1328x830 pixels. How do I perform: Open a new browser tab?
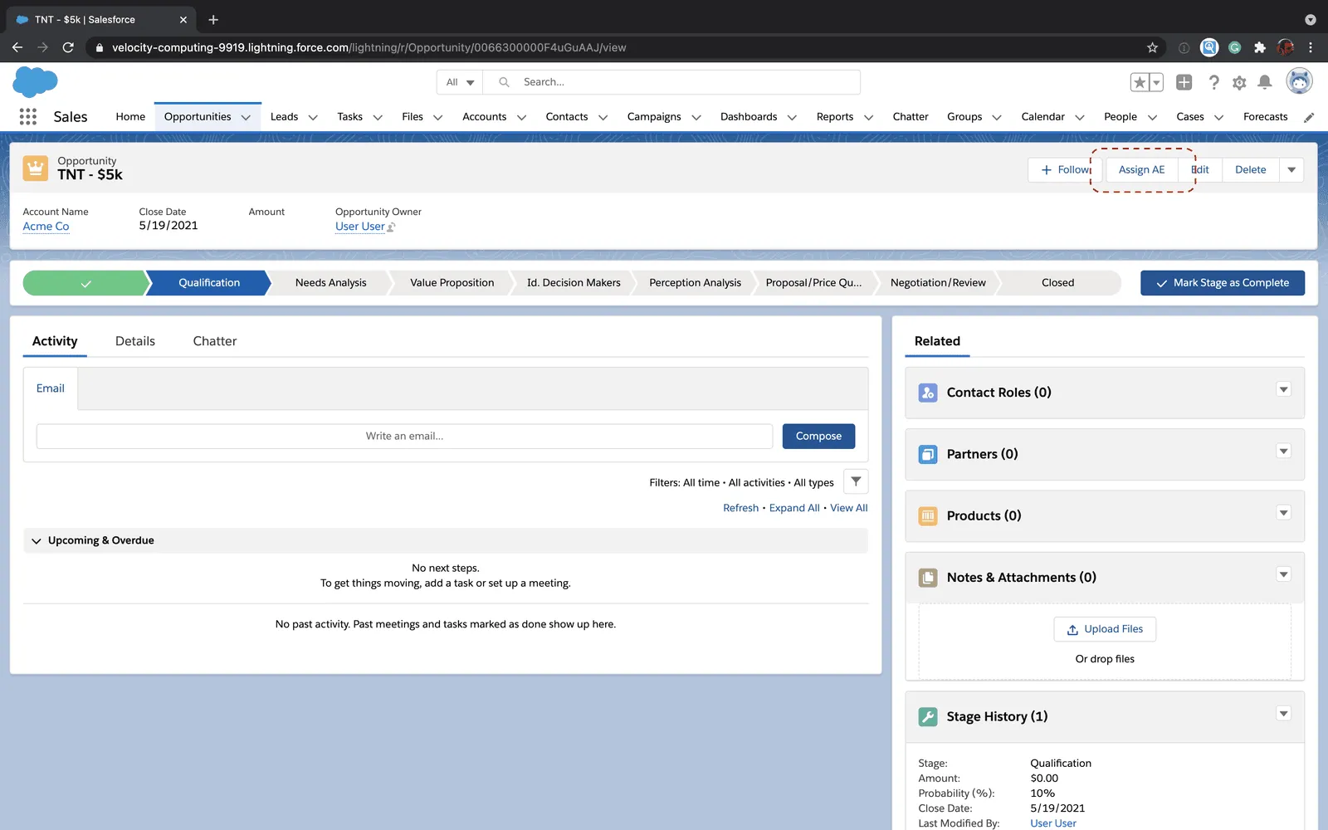pos(213,19)
